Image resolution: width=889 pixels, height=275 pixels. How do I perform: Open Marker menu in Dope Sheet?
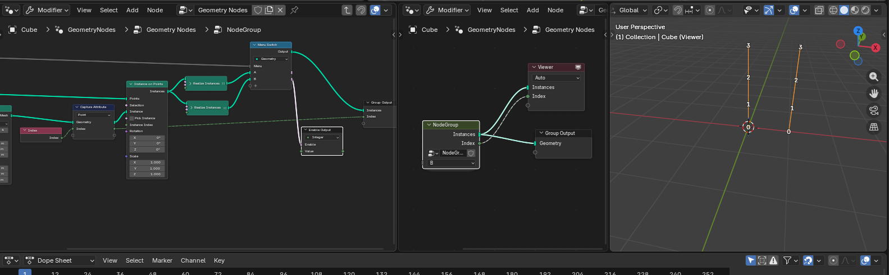pos(162,260)
